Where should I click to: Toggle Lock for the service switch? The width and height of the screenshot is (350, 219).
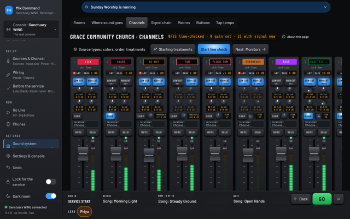51,181
